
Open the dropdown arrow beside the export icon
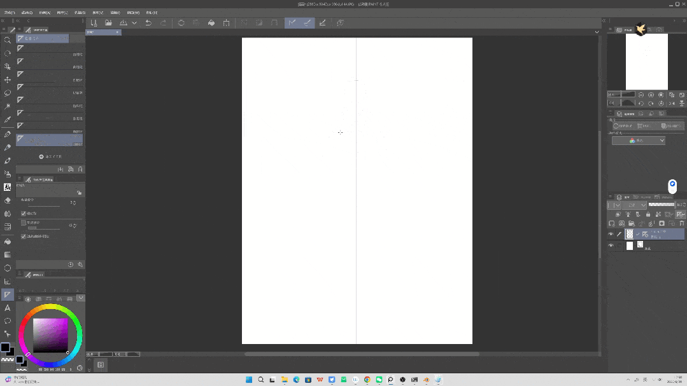[134, 23]
